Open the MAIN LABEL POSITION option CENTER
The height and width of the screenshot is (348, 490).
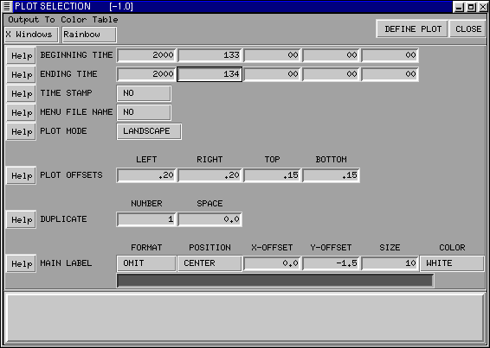210,263
